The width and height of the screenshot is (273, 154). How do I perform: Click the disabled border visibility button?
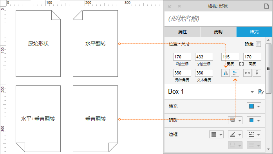click(235, 145)
